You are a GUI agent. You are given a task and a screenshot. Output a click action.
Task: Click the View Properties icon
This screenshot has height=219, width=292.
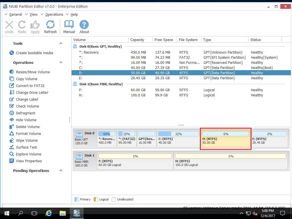pos(11,161)
